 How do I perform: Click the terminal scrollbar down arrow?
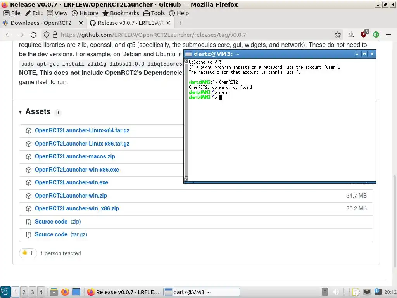[186, 179]
